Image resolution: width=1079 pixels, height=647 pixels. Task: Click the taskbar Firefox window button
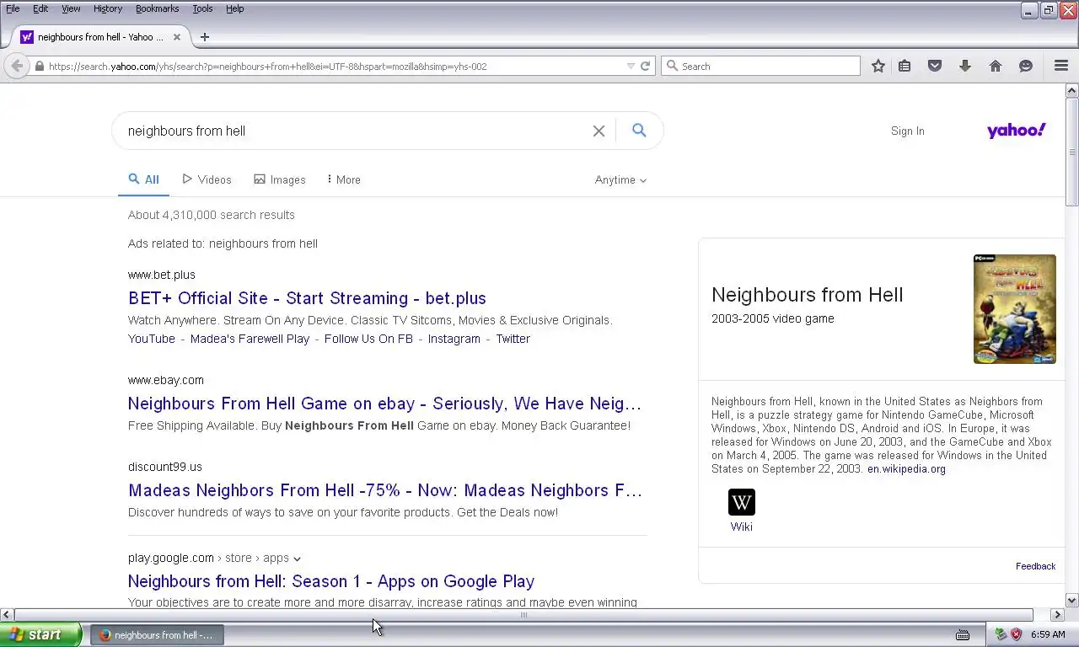coord(158,635)
